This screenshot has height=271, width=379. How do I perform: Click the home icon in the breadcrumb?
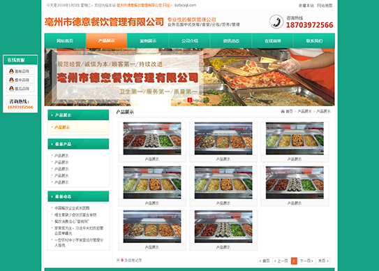tap(283, 111)
